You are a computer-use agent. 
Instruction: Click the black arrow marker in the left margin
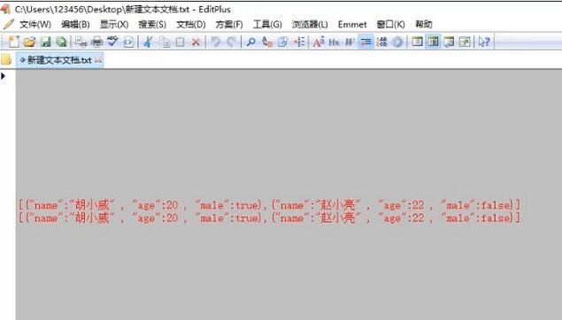tap(4, 76)
